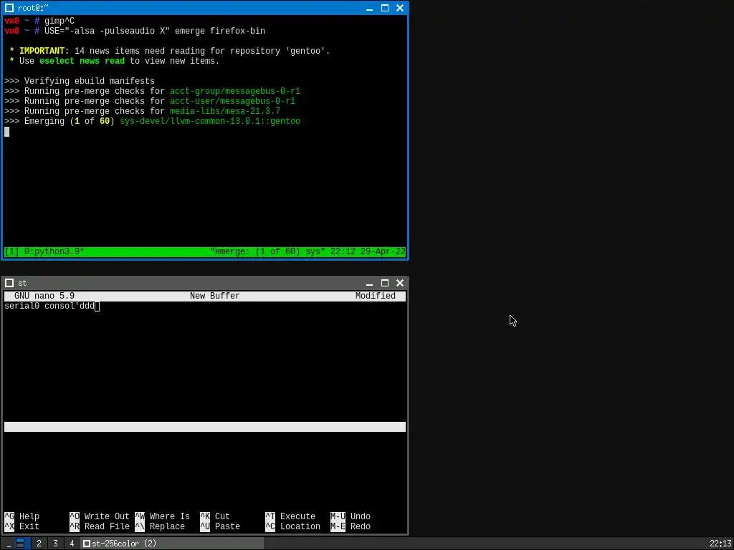Close the st nano window

(x=400, y=283)
